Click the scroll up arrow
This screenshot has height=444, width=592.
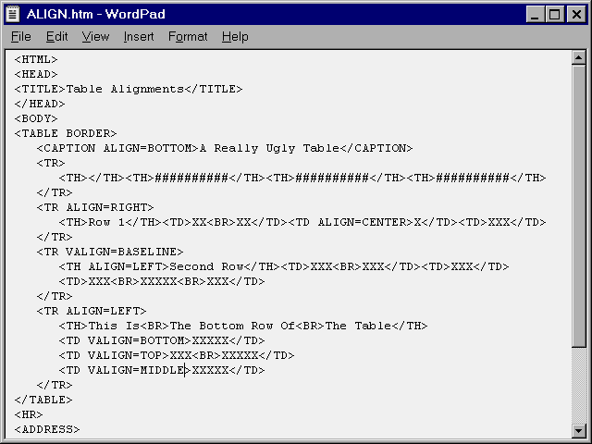pos(579,58)
